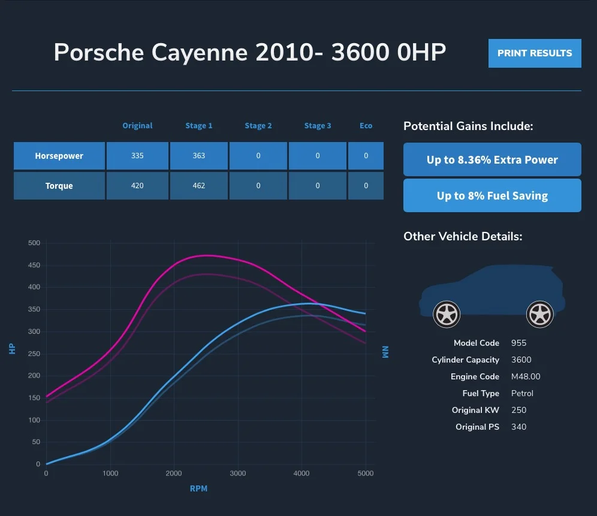Viewport: 597px width, 516px height.
Task: Click the Eco column header
Action: (x=366, y=126)
